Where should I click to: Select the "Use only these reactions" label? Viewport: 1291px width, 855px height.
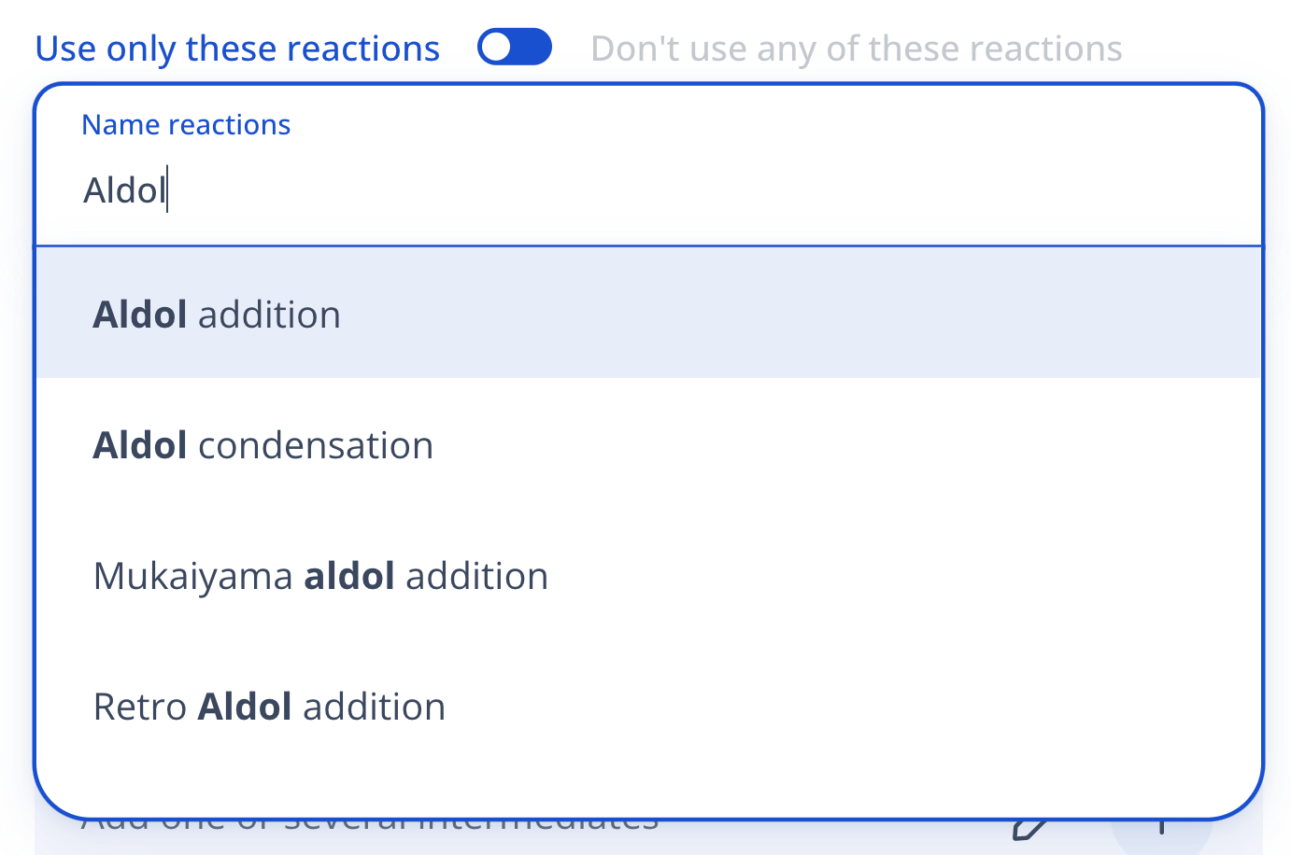tap(237, 49)
